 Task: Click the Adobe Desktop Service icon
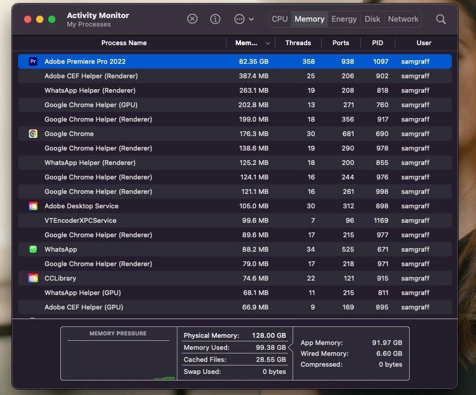tap(33, 206)
